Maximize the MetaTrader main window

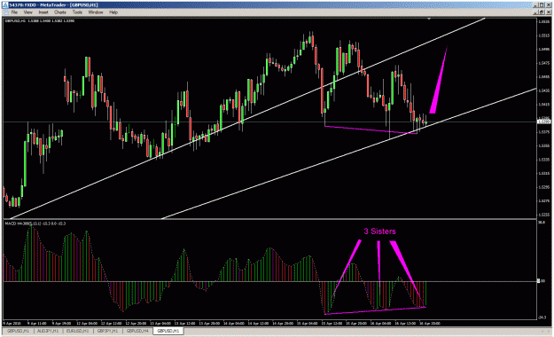(x=542, y=5)
